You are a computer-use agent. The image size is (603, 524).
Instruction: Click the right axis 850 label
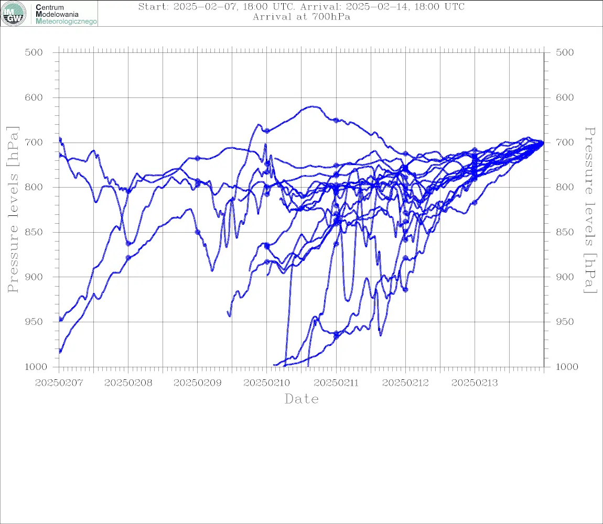565,232
